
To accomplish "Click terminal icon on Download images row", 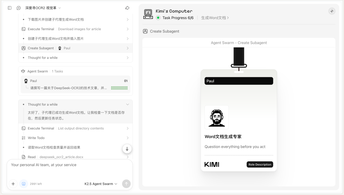I will coord(24,29).
